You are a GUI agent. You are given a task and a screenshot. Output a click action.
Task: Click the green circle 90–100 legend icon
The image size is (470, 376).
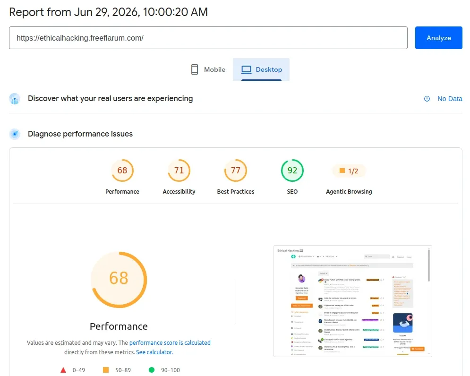pos(152,370)
